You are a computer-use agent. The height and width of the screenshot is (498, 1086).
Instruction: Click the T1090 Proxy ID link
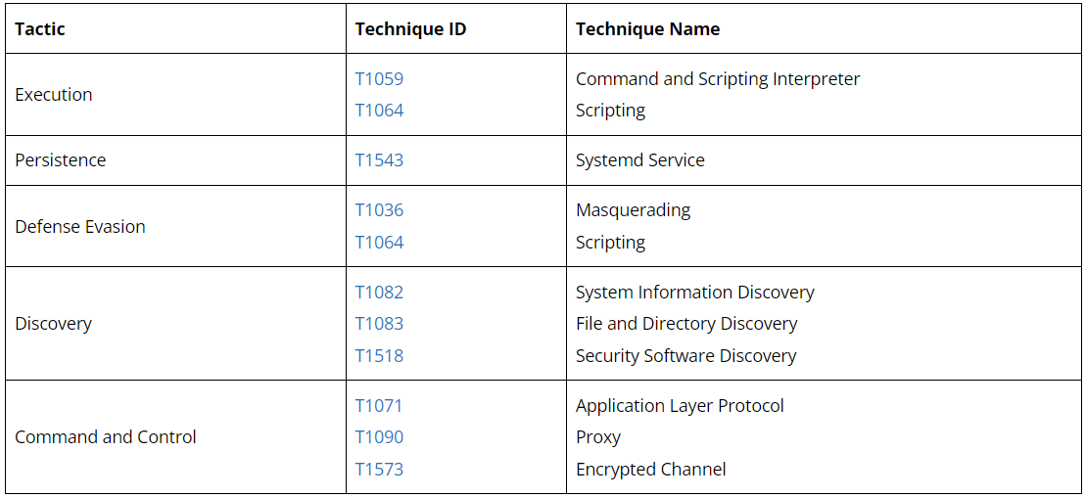click(x=379, y=437)
